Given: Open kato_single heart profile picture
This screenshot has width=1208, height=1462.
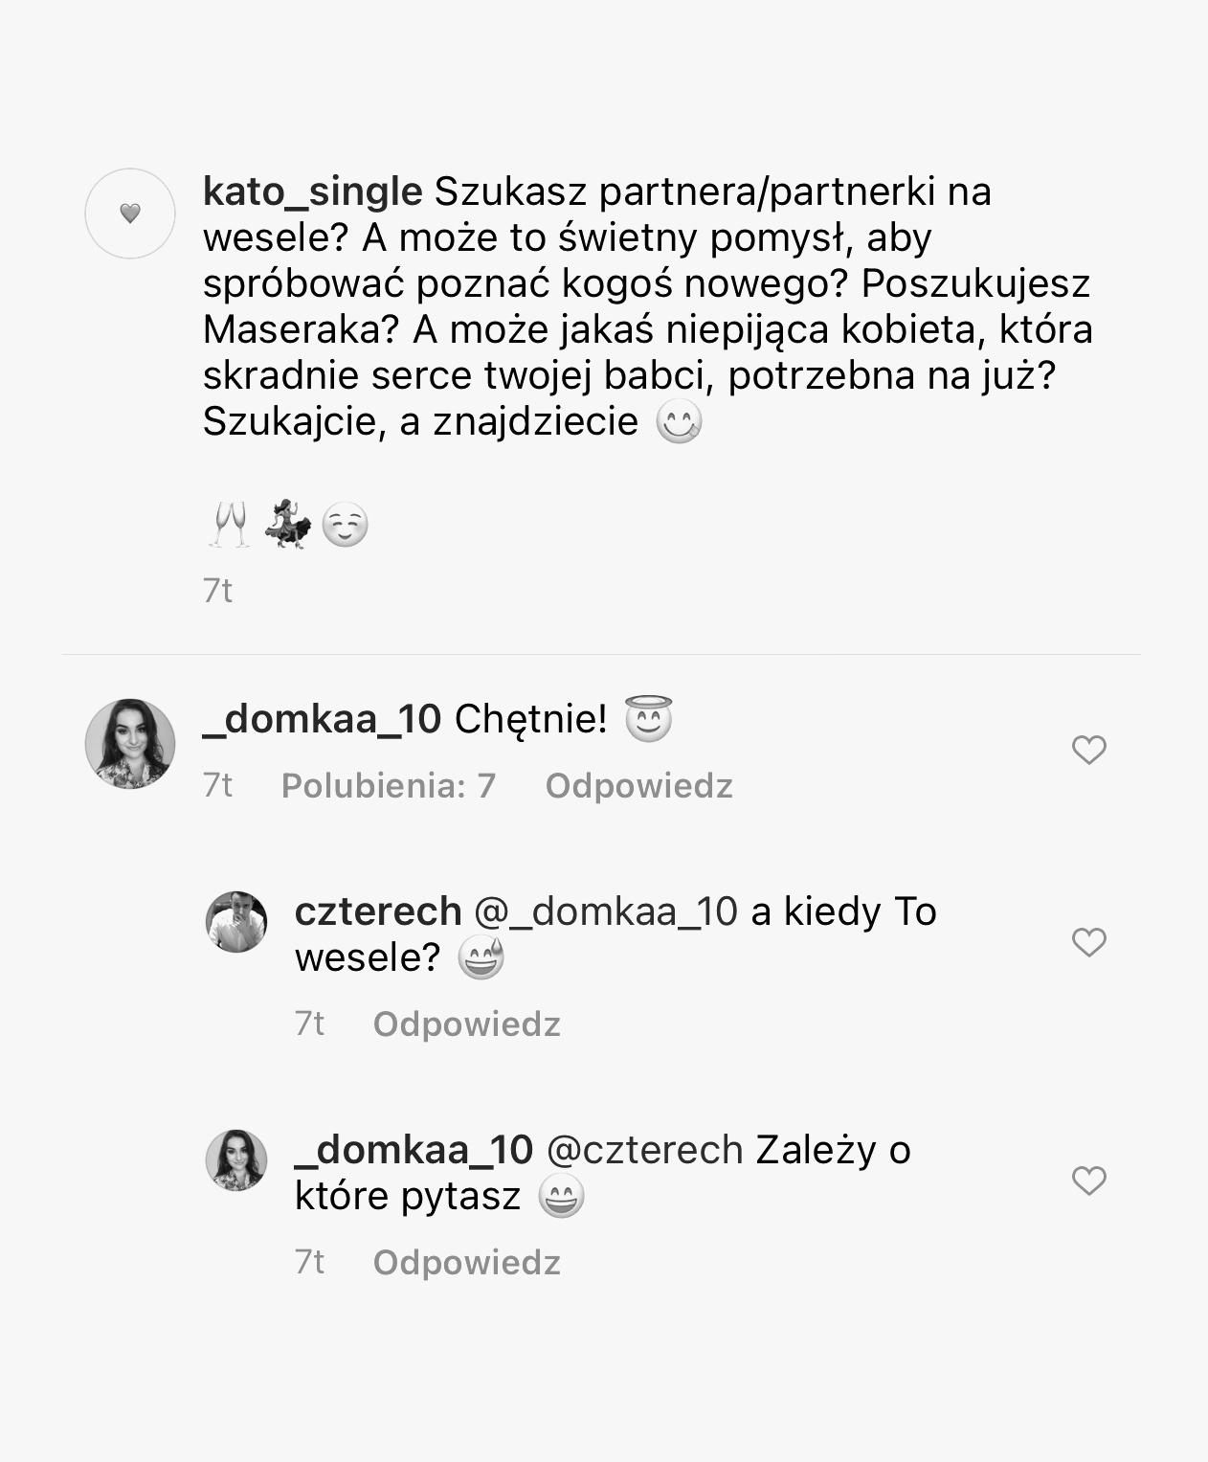Looking at the screenshot, I should [130, 214].
